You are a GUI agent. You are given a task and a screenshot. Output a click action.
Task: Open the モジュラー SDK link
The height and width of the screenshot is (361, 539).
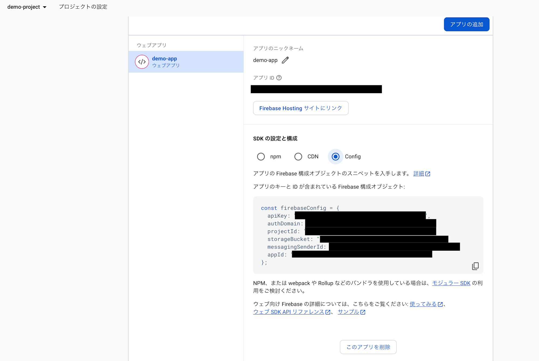point(451,283)
